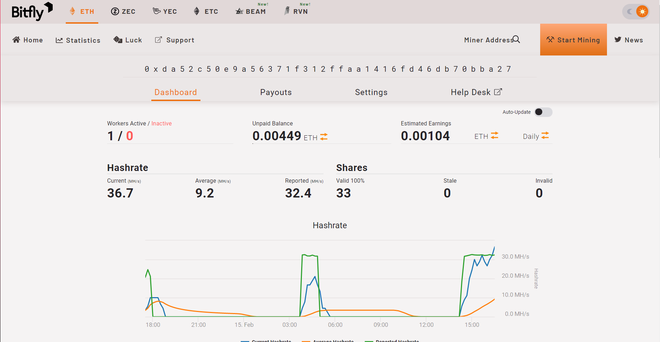Screen dimensions: 660x342
Task: Click the Start Mining pickaxe icon
Action: tap(550, 40)
